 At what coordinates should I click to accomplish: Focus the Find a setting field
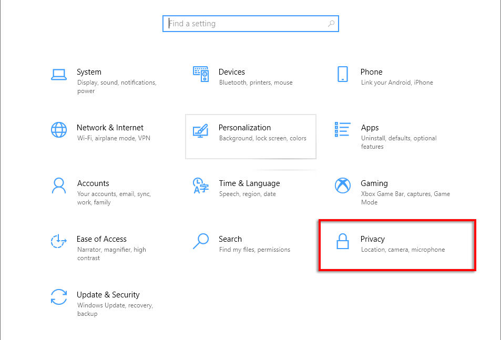250,24
